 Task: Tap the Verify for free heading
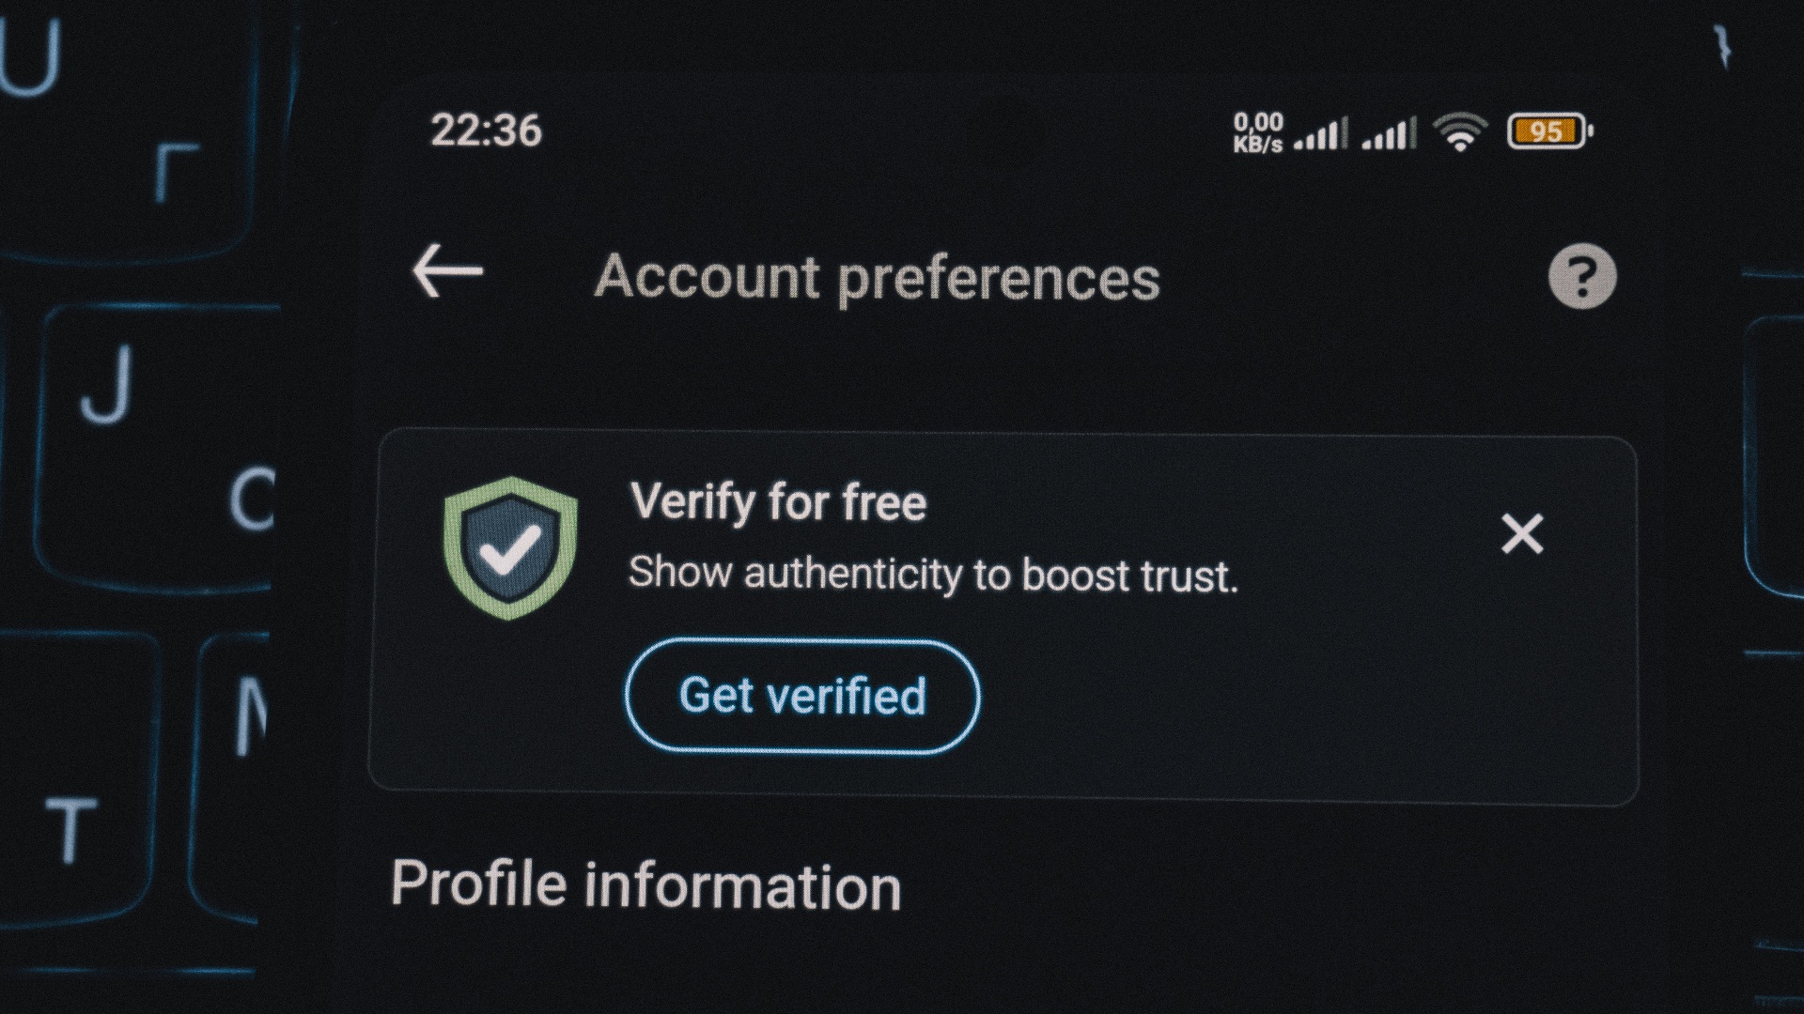[778, 501]
